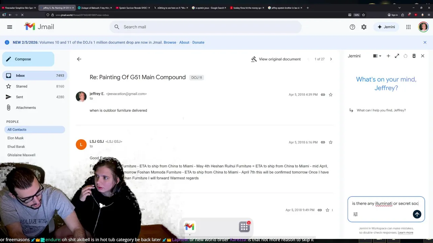
Task: Click the Jemini button in header
Action: coord(386,27)
